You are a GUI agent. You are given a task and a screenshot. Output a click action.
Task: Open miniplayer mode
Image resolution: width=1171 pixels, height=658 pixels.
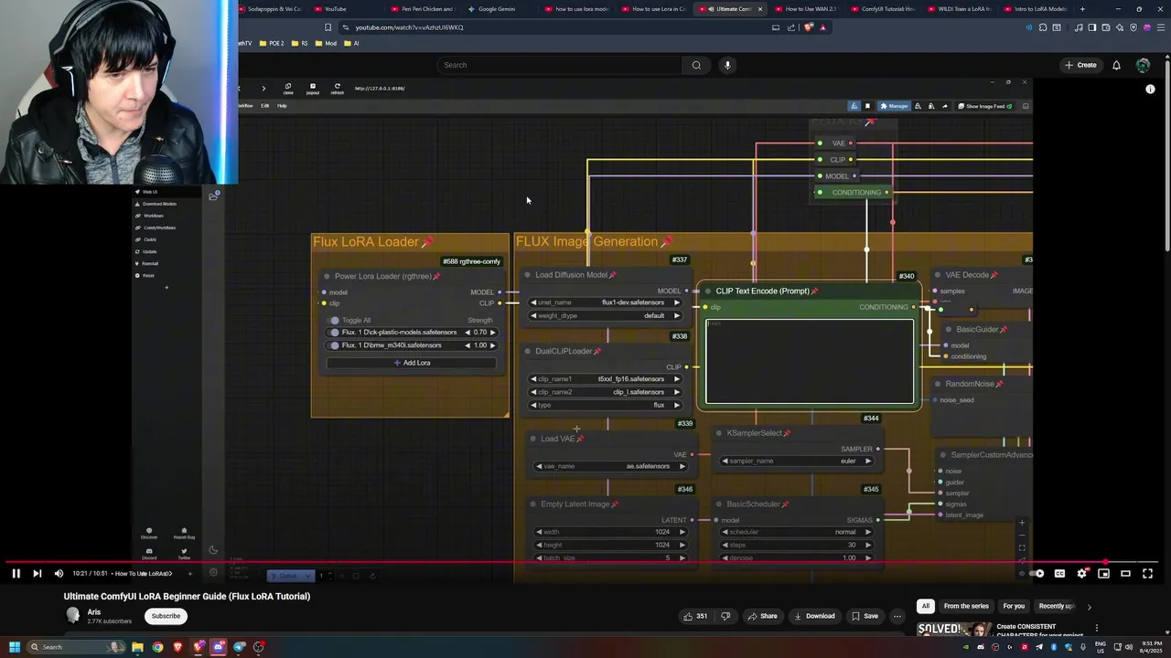tap(1103, 573)
